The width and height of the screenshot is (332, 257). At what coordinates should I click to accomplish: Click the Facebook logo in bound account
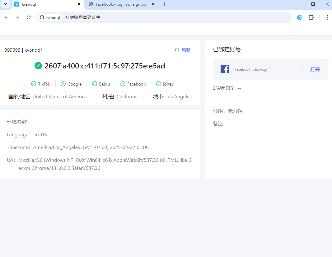point(225,69)
